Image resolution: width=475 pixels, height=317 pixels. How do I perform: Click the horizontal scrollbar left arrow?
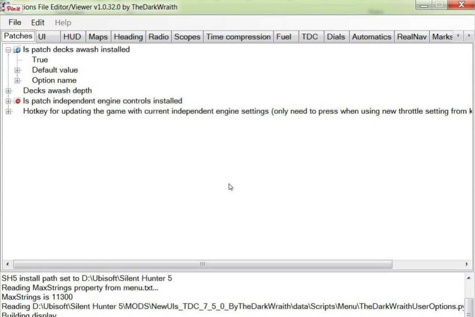(7, 264)
